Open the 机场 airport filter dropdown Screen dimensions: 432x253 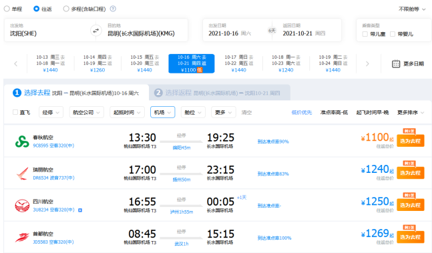[162, 112]
